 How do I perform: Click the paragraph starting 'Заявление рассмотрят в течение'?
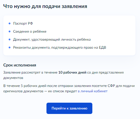[63, 75]
